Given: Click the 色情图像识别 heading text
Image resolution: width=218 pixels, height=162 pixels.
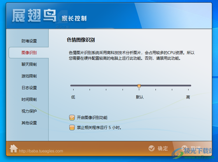Looking at the screenshot, I should (81, 40).
